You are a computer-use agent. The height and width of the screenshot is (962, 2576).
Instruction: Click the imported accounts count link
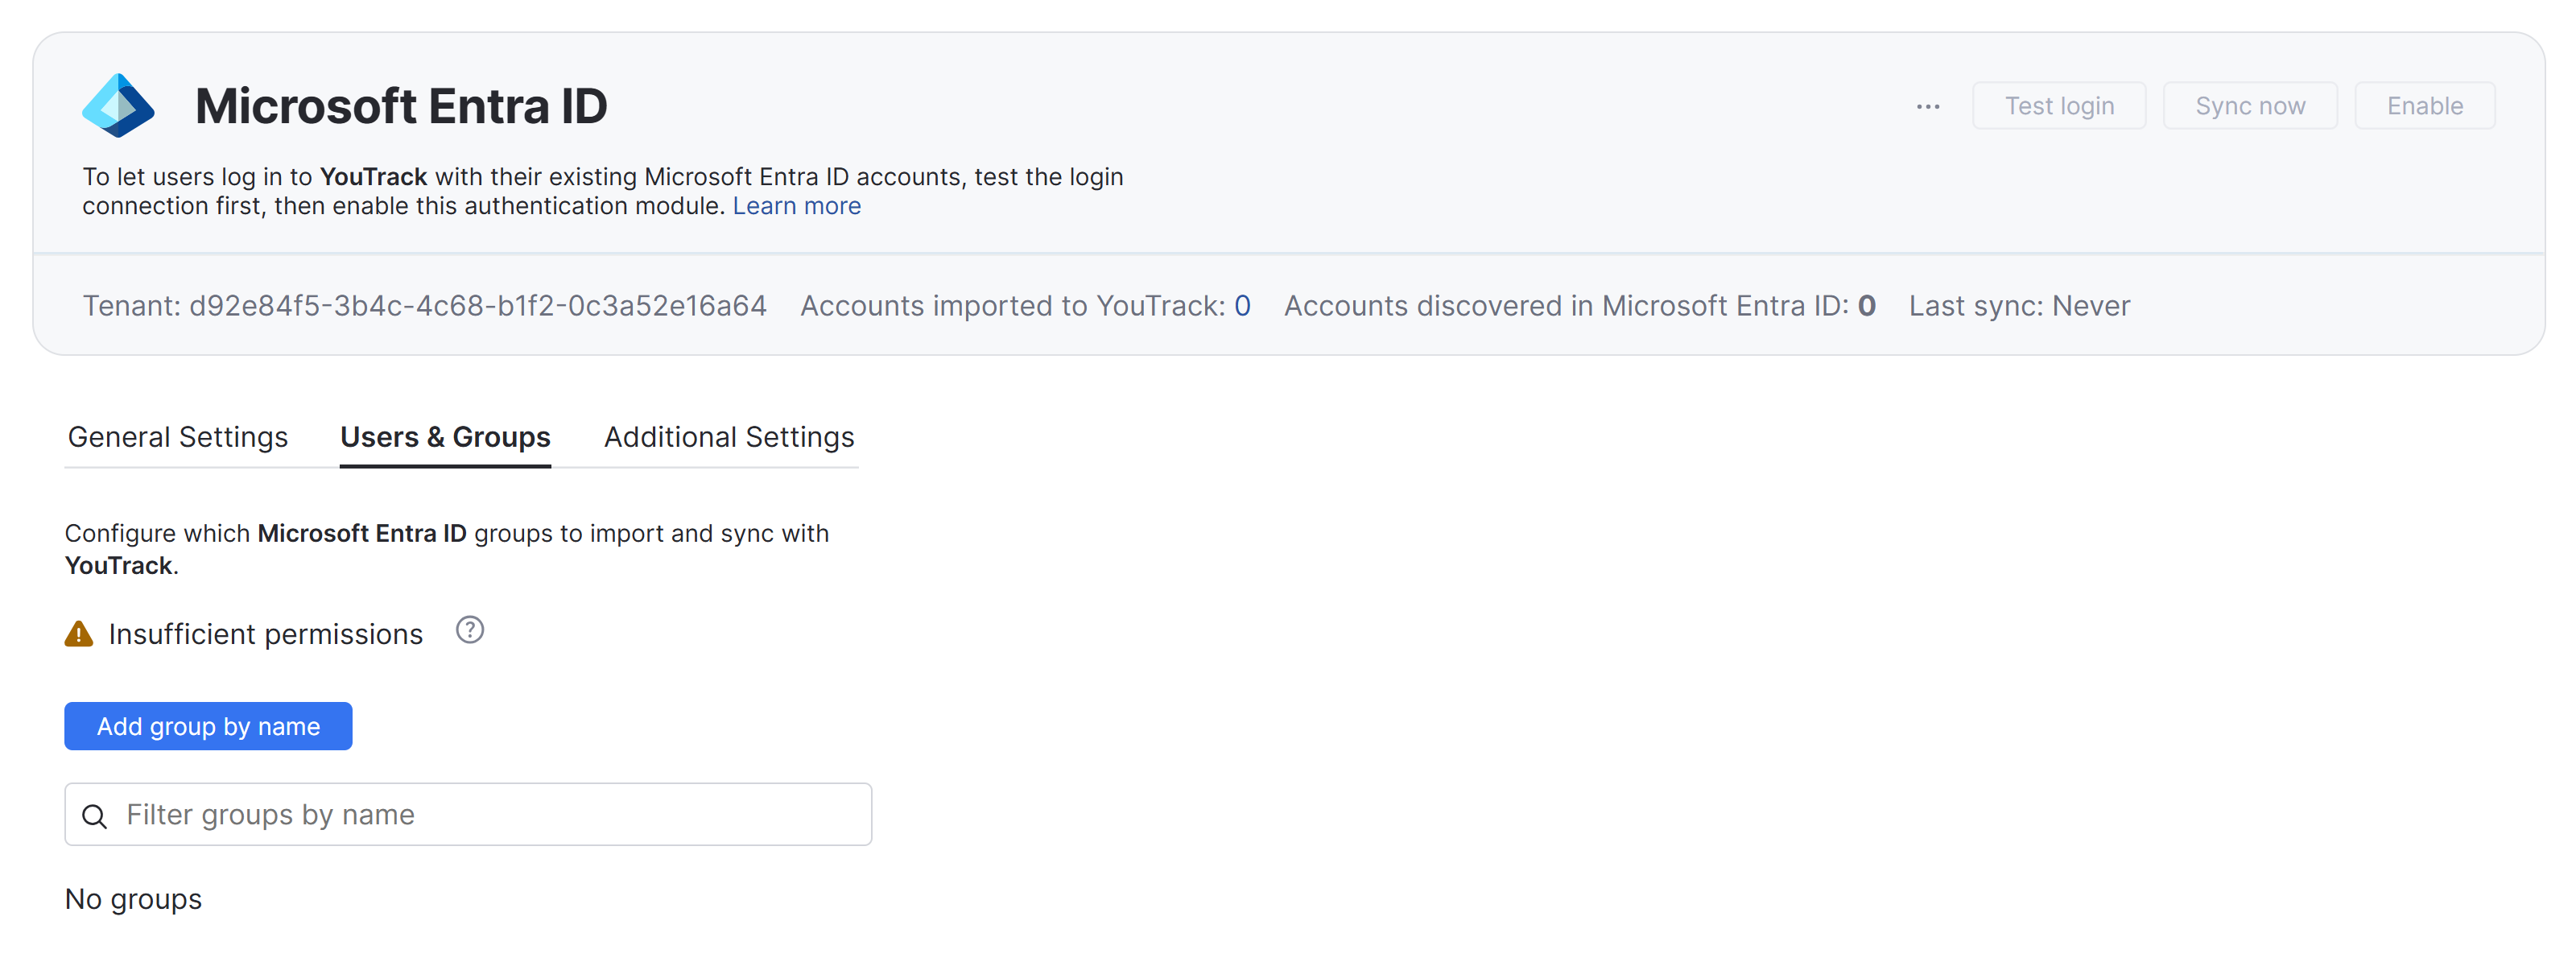(1241, 306)
